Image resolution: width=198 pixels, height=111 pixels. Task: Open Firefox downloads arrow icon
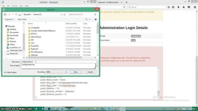click(x=178, y=7)
